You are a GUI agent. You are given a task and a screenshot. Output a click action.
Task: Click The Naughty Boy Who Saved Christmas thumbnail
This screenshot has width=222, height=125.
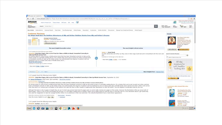pos(172,93)
